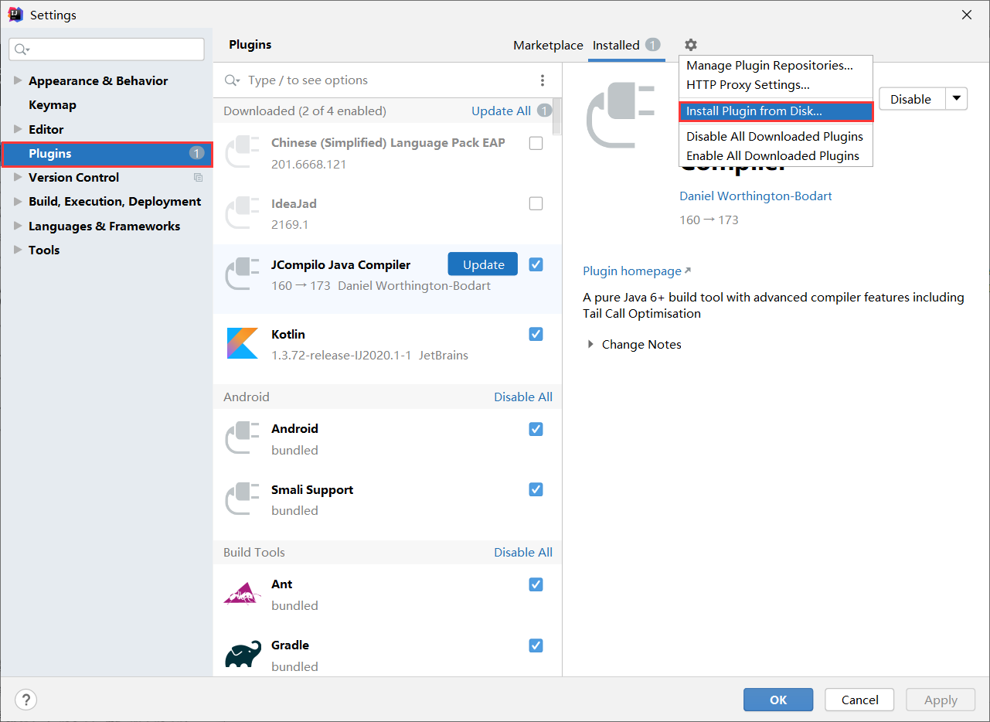
Task: Click the search magnifier in settings search
Action: coord(21,49)
